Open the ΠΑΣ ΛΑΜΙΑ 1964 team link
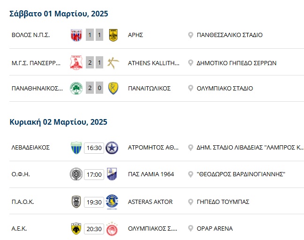 [x=151, y=174]
